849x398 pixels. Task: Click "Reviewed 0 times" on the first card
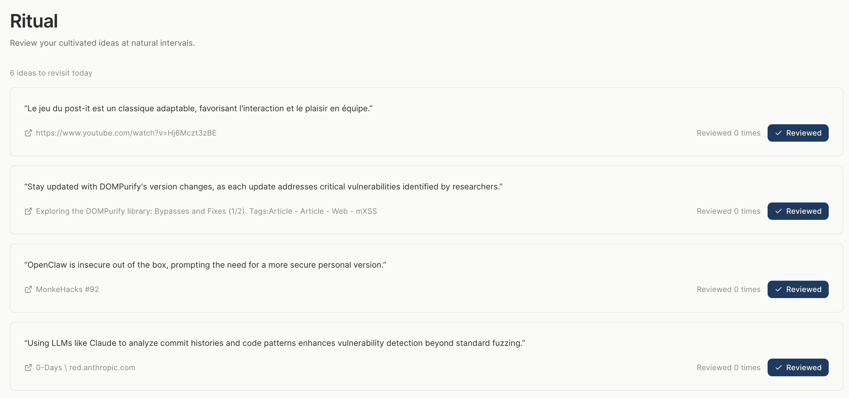coord(728,133)
